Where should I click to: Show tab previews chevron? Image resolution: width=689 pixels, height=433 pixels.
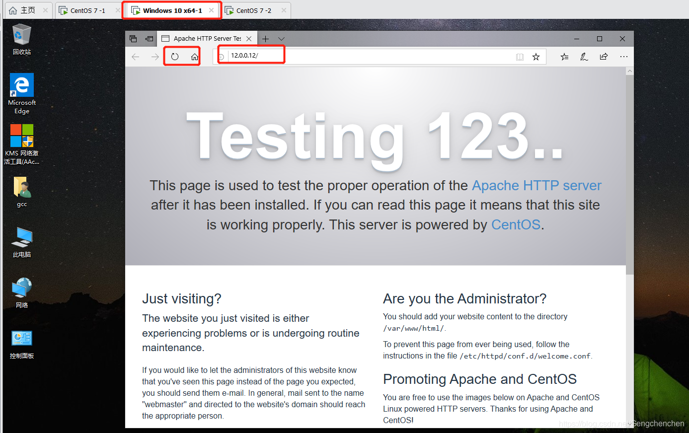coord(282,39)
